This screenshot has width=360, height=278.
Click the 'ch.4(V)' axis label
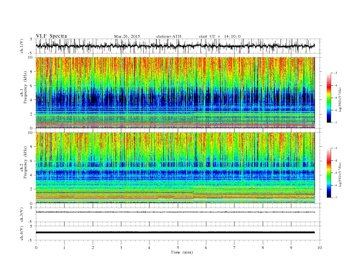22,233
